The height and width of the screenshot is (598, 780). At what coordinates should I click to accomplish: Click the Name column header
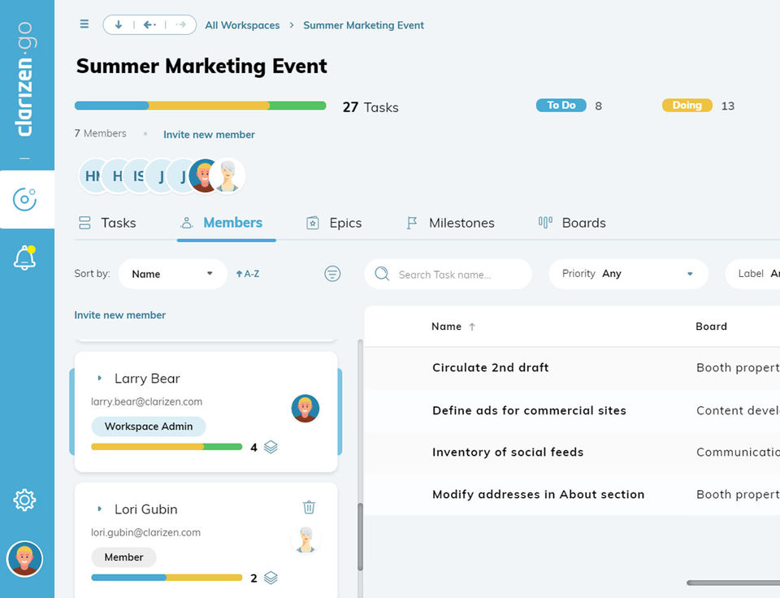click(x=446, y=327)
